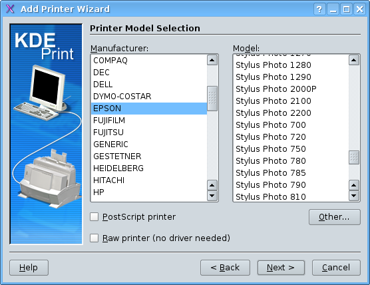Check Raw printer (no driver needed)

click(94, 238)
